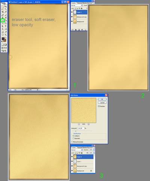Open document status bar info arrow
Image resolution: width=150 pixels, height=181 pixels.
point(37,90)
